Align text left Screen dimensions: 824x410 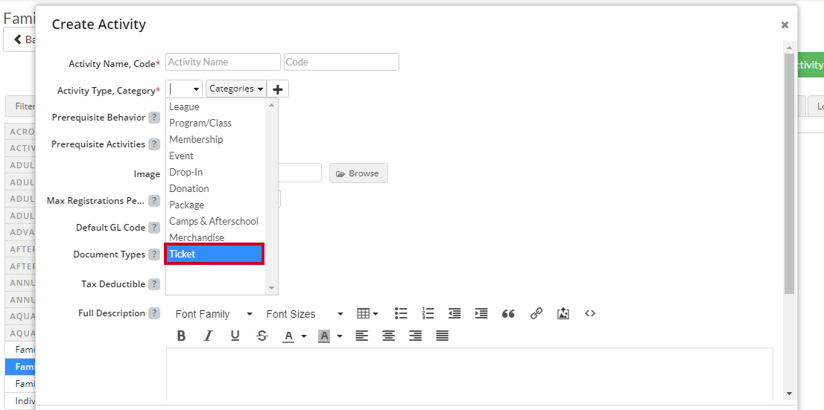[361, 336]
